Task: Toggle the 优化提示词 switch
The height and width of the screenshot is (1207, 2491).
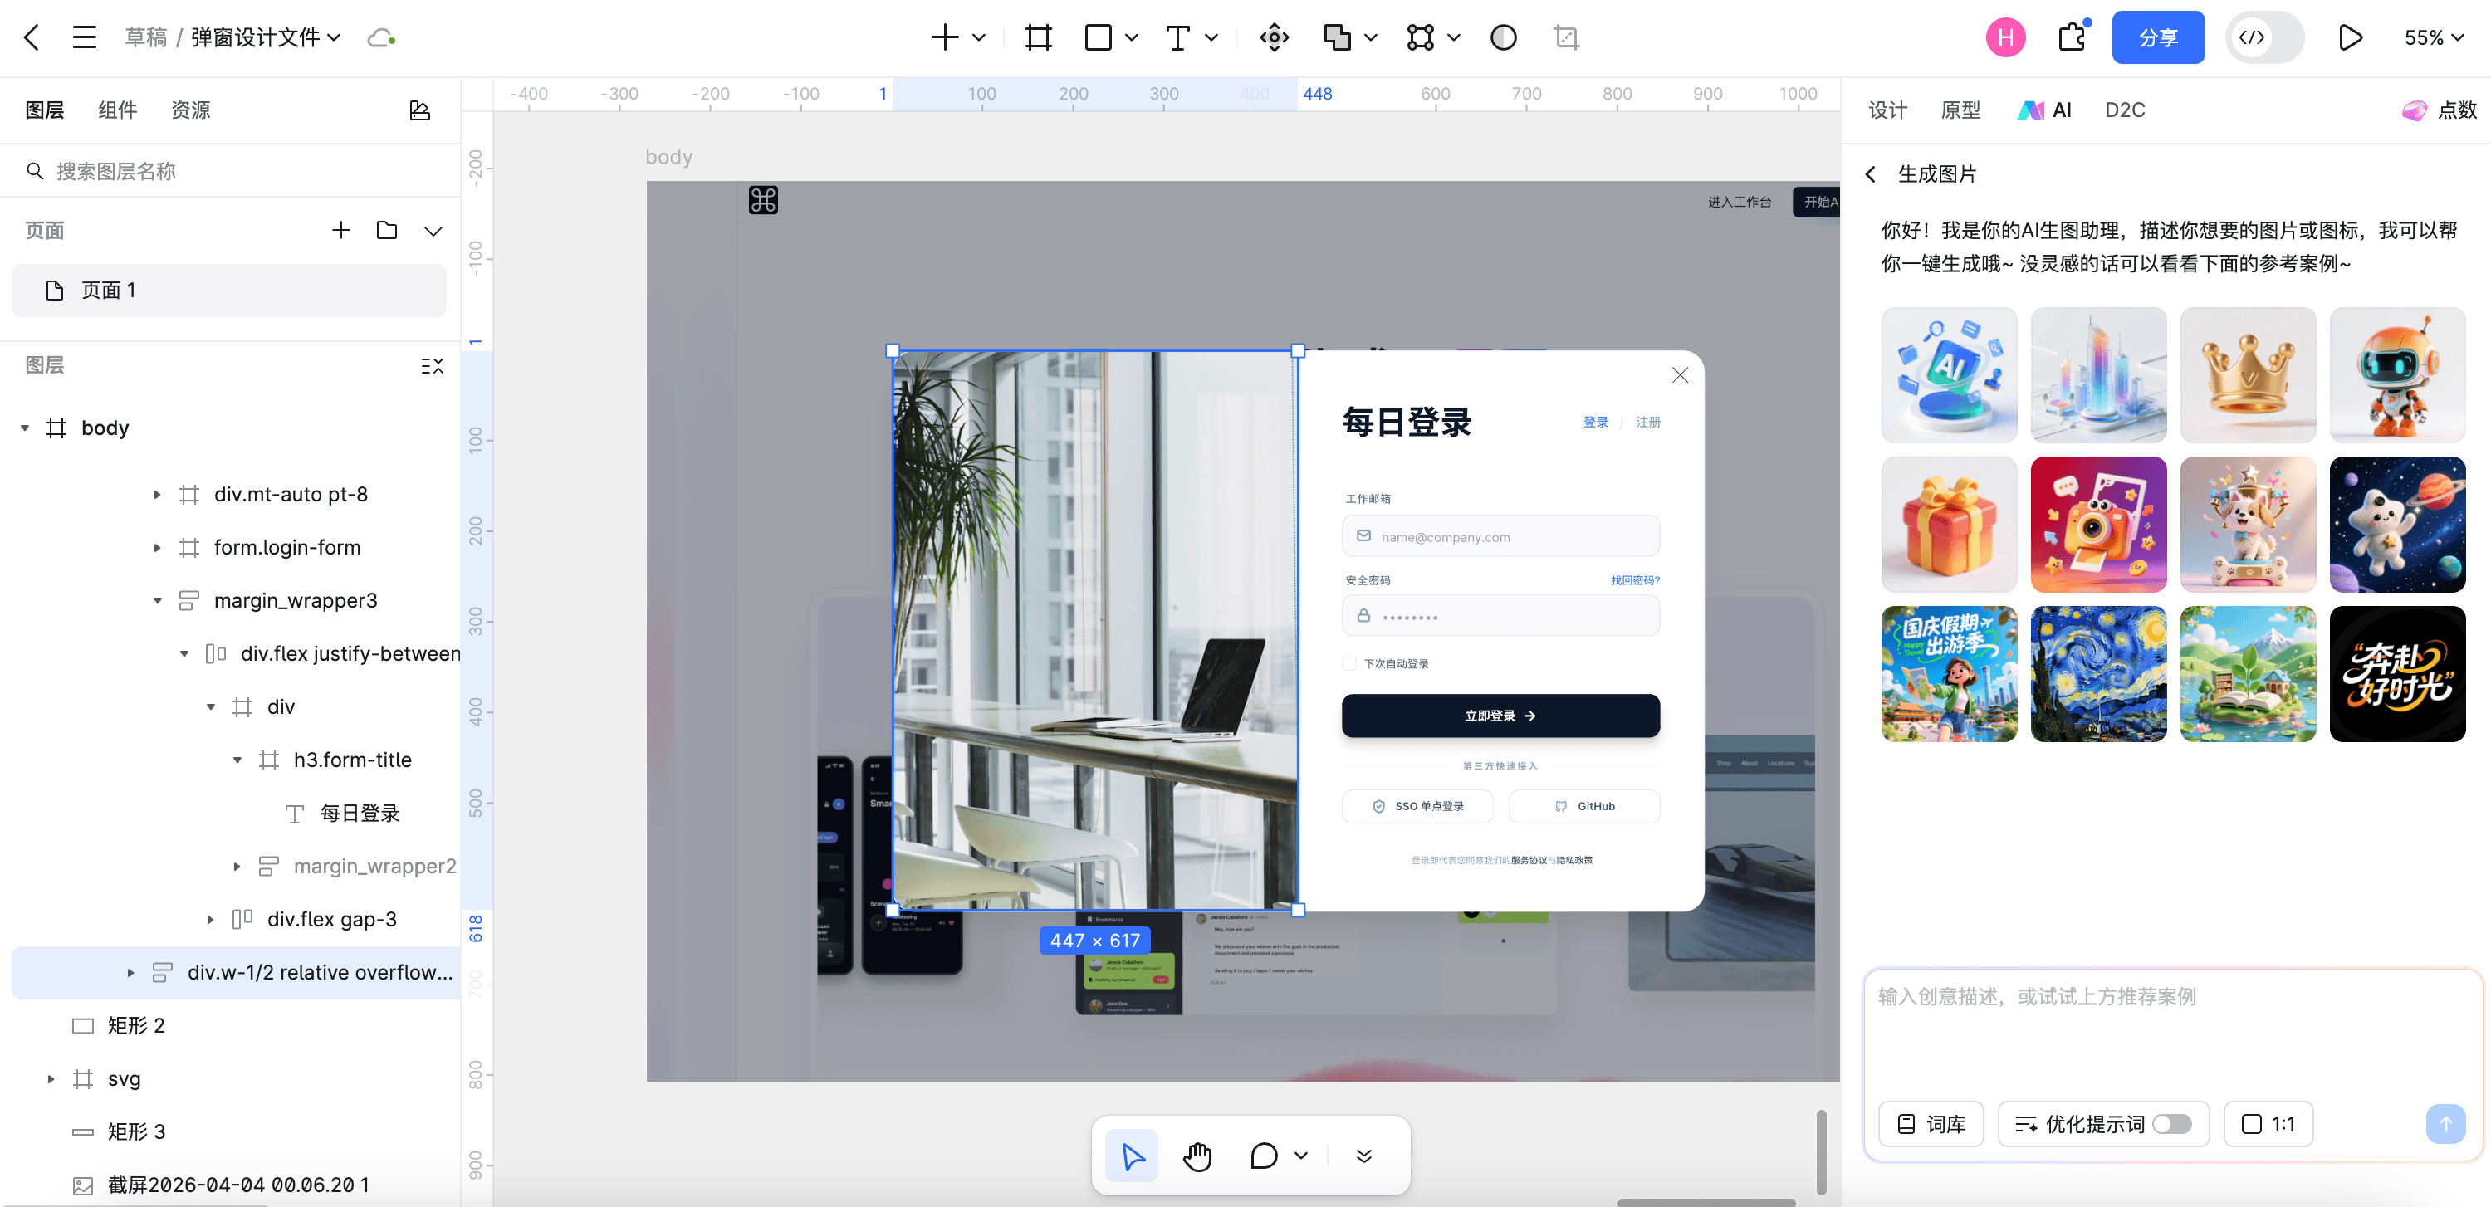Action: (x=2172, y=1124)
